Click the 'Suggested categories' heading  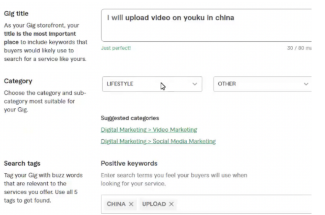(130, 118)
